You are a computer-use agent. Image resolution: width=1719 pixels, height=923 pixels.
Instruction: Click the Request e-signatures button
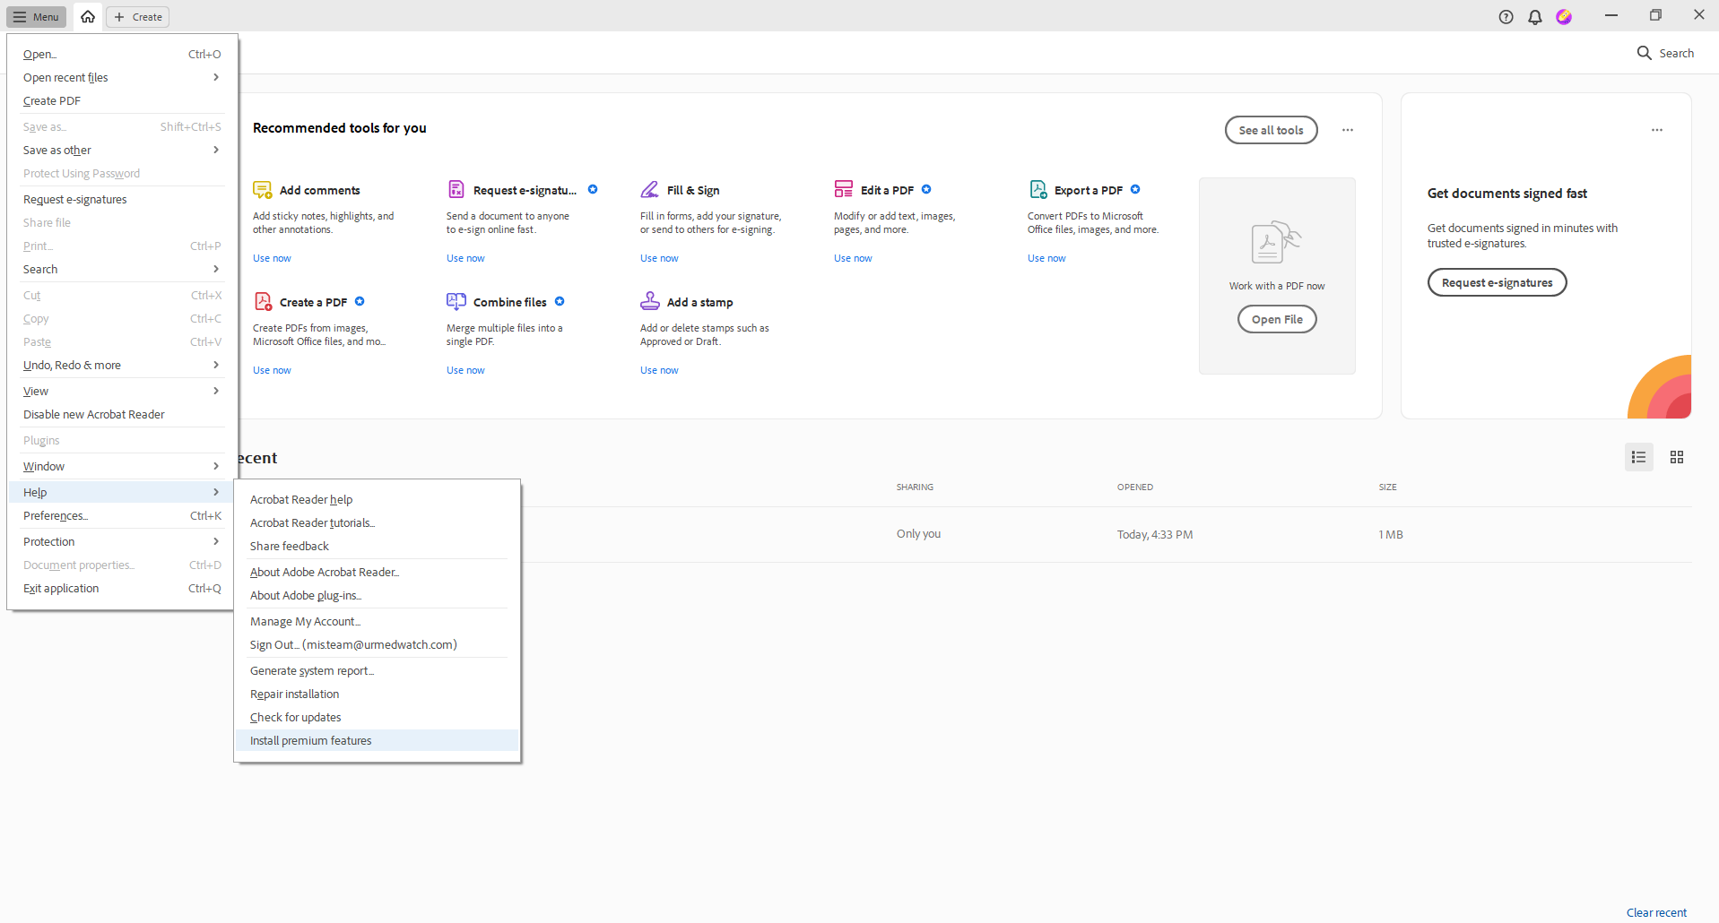1496,281
